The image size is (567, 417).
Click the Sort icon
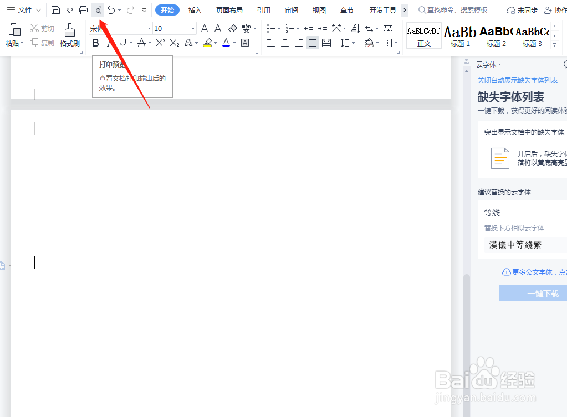[x=355, y=28]
